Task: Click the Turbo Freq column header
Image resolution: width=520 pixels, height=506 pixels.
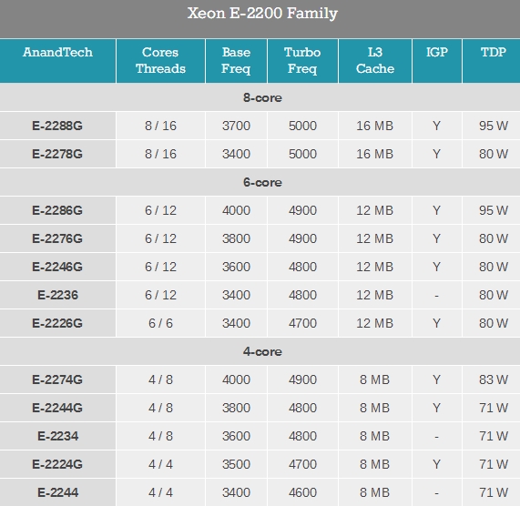Action: [x=302, y=61]
